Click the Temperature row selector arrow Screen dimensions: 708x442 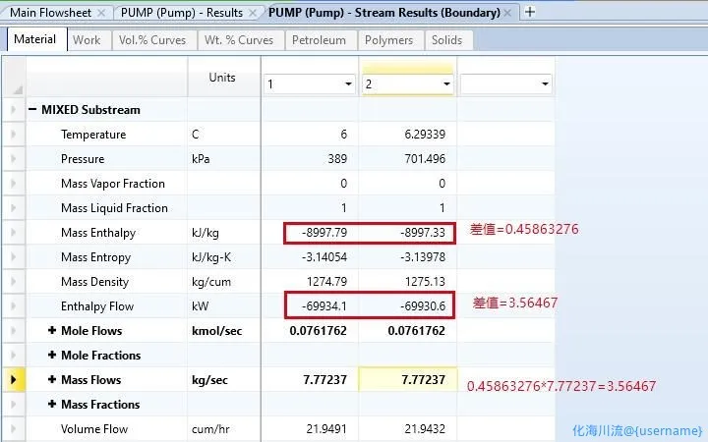(x=13, y=135)
